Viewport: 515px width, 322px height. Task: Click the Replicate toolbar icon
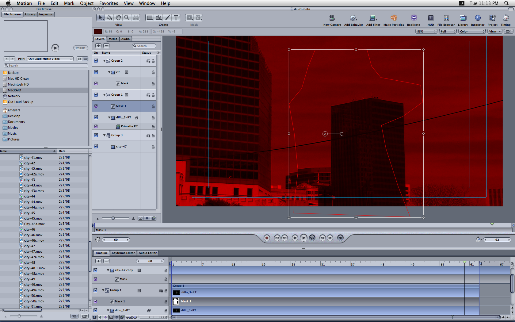tap(414, 18)
